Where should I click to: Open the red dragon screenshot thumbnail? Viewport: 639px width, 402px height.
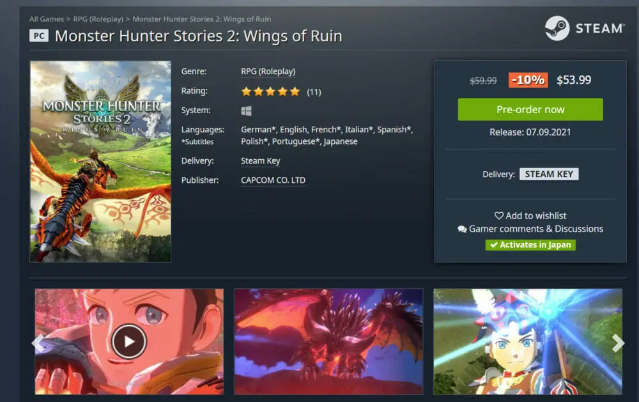pyautogui.click(x=328, y=342)
